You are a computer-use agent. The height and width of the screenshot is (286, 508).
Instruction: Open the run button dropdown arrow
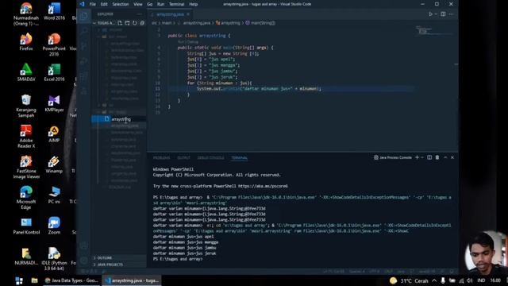pyautogui.click(x=436, y=14)
